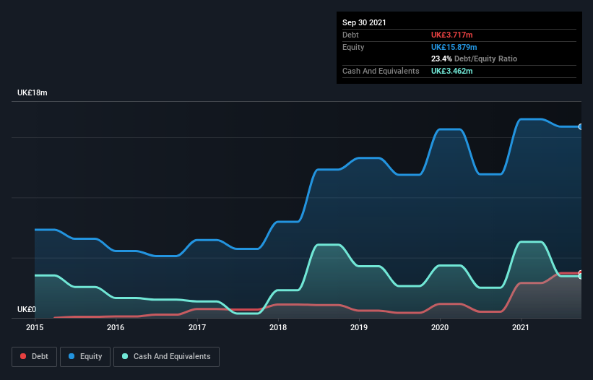Click the 2021 x-axis label

(521, 327)
